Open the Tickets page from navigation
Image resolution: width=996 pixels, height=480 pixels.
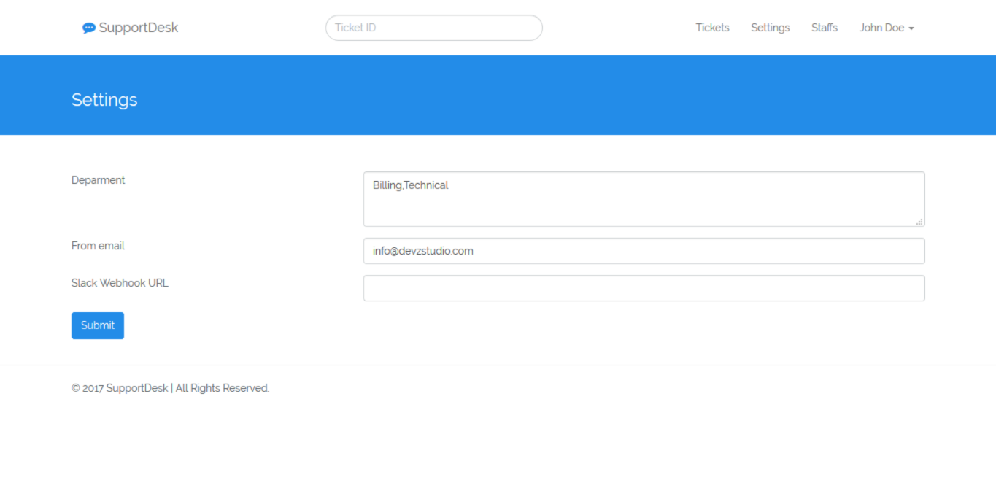[712, 28]
